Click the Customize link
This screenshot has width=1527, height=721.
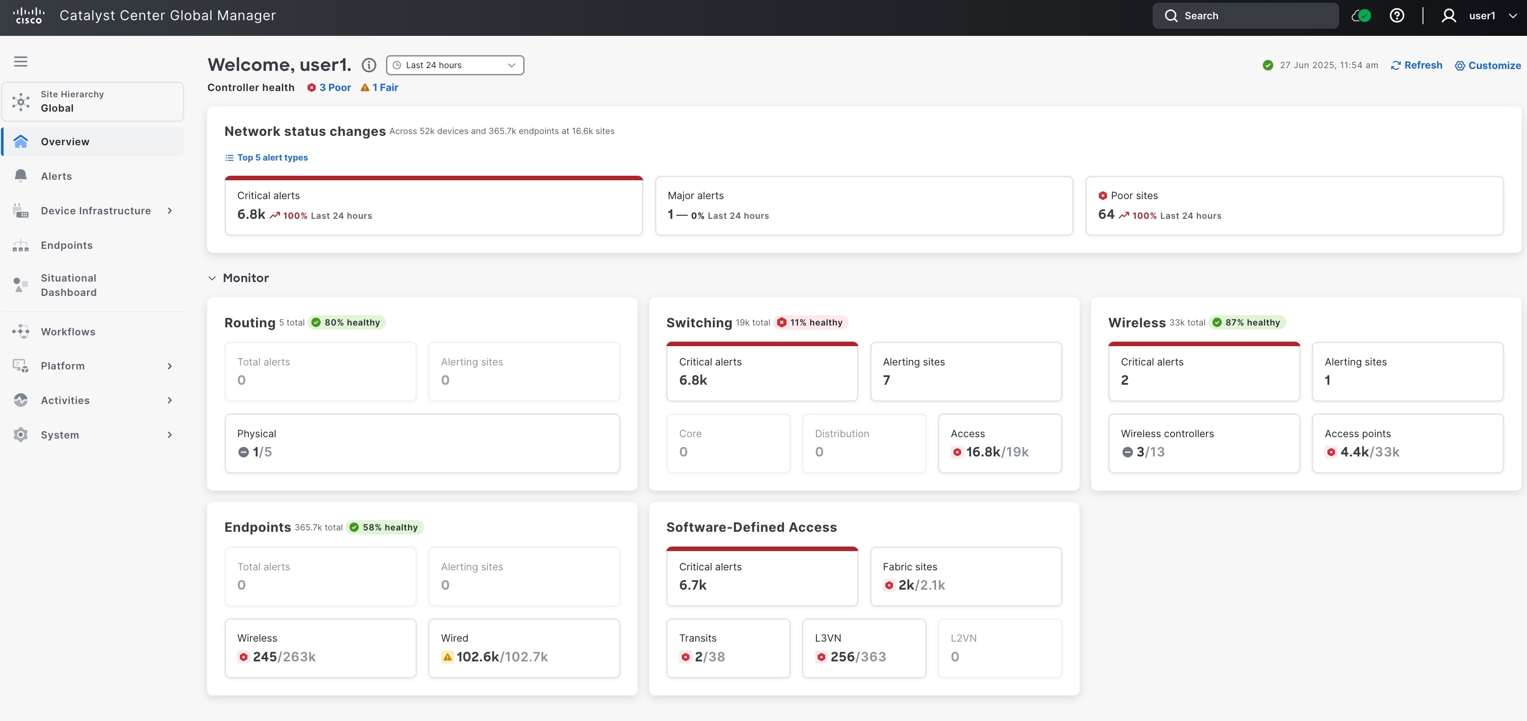1488,65
